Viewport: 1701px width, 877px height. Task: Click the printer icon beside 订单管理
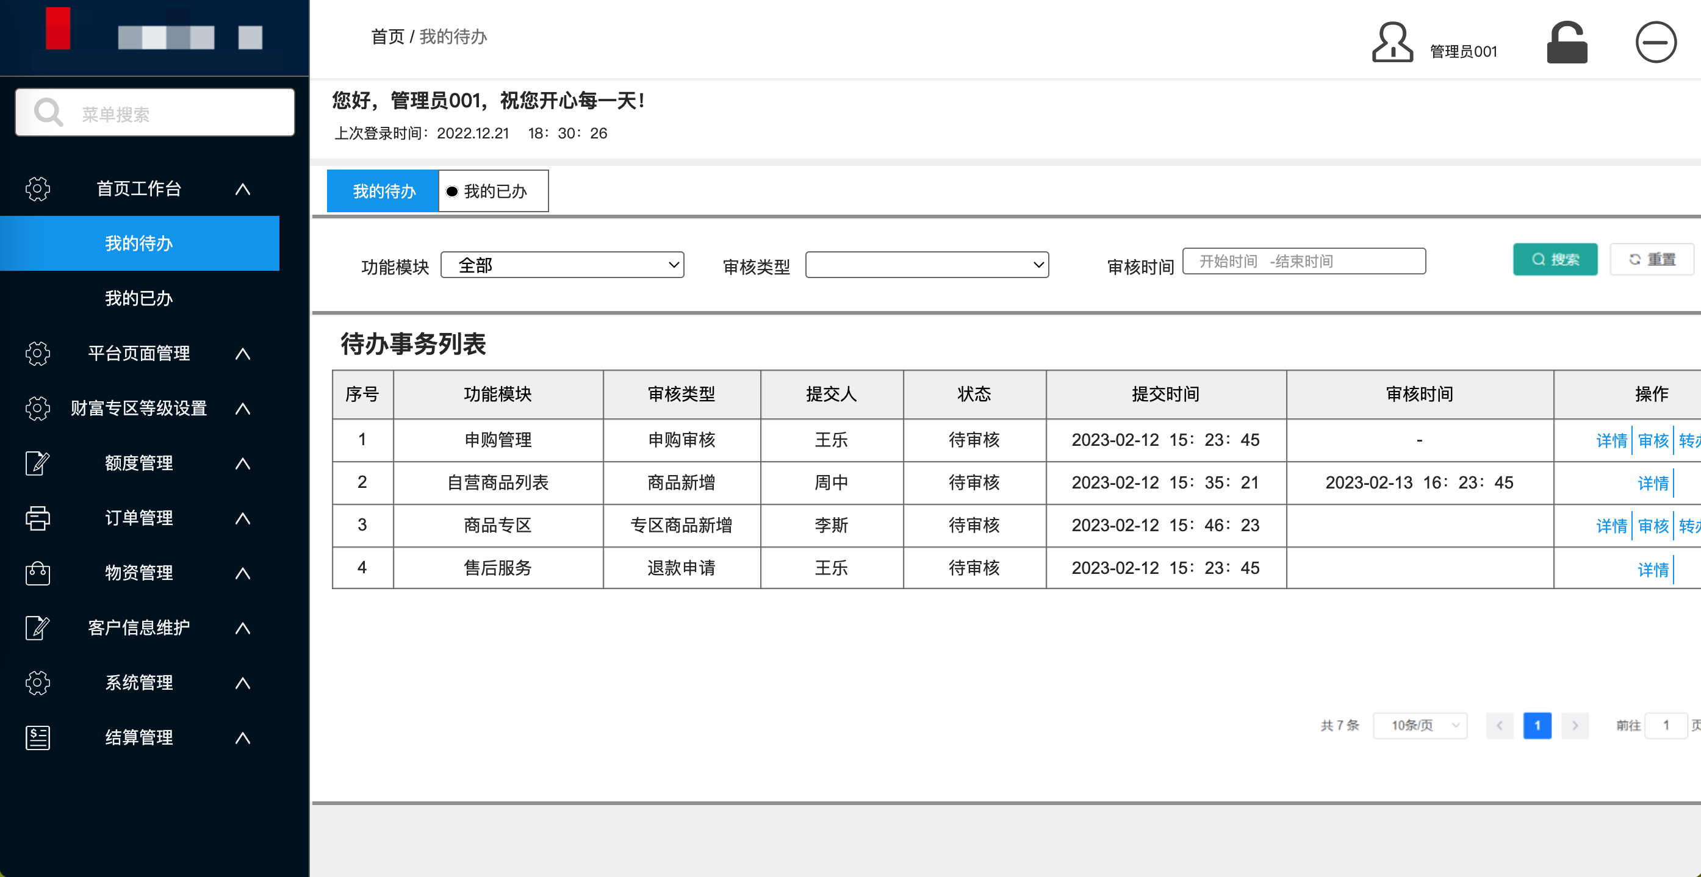37,518
